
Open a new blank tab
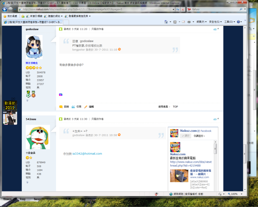(66, 22)
